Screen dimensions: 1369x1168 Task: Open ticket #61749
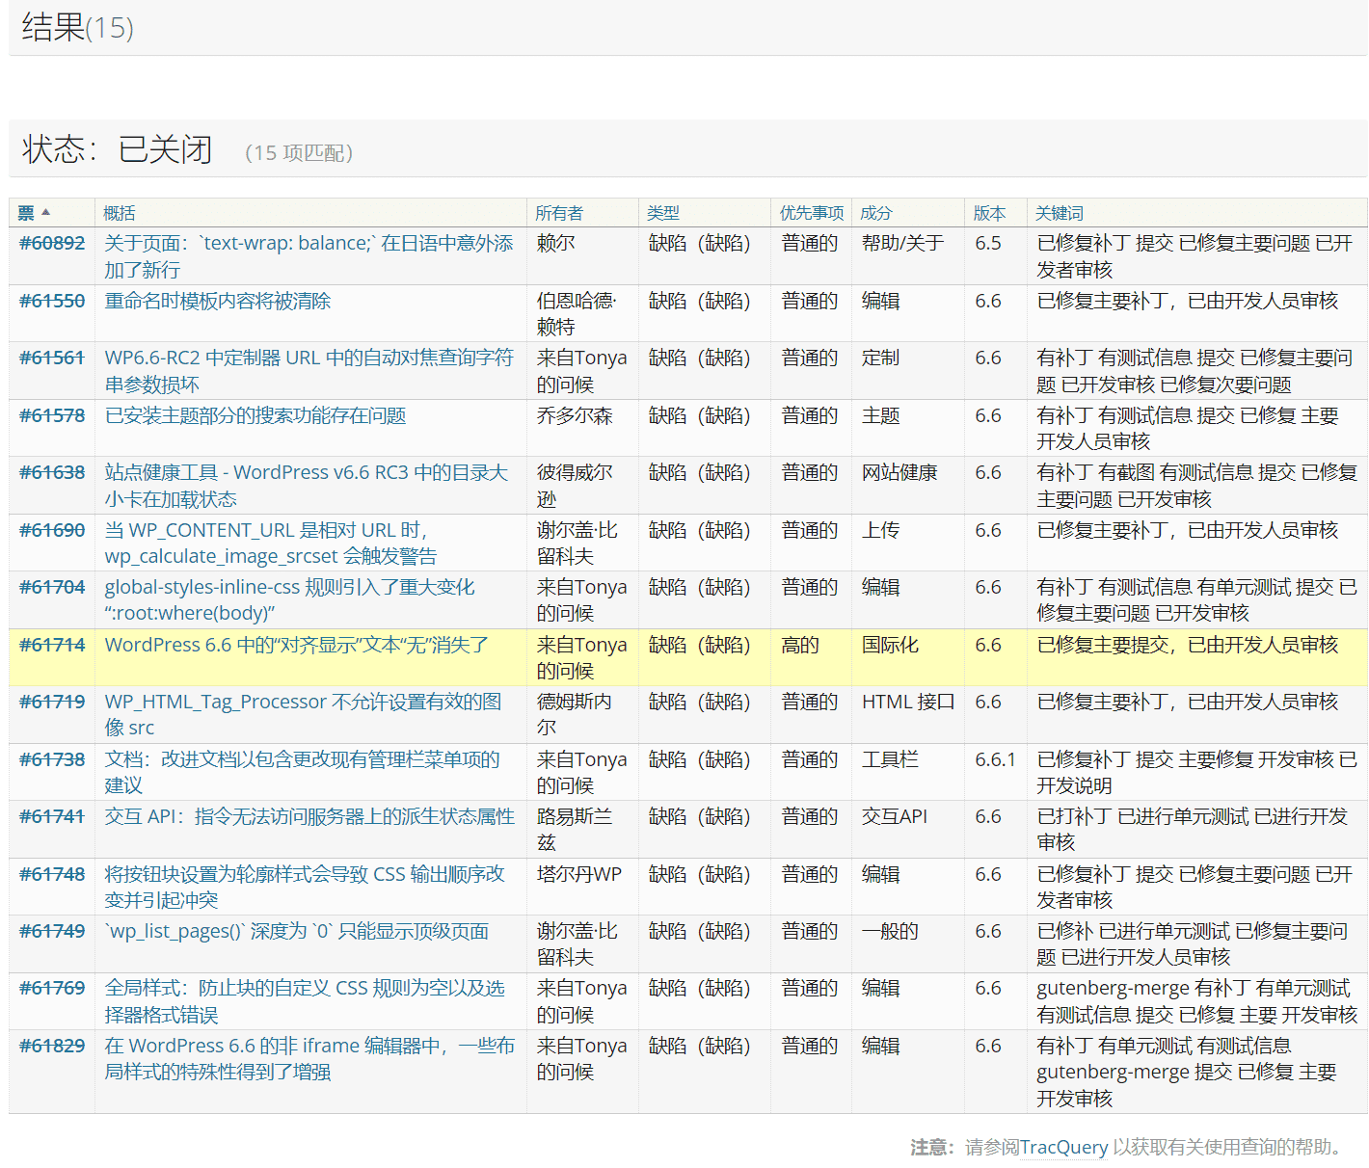click(x=52, y=931)
